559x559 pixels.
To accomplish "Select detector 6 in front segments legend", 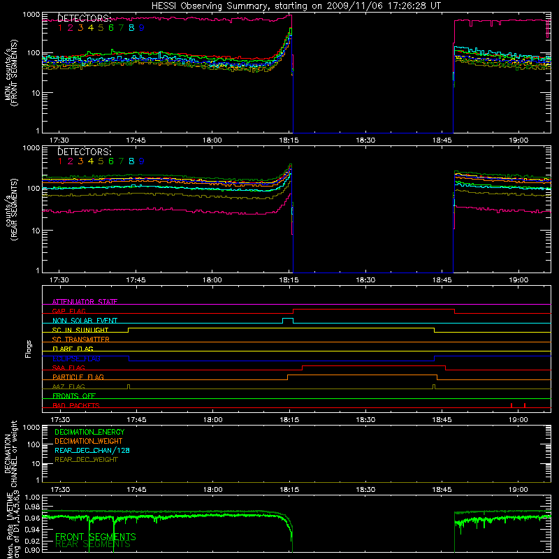I will click(x=111, y=28).
